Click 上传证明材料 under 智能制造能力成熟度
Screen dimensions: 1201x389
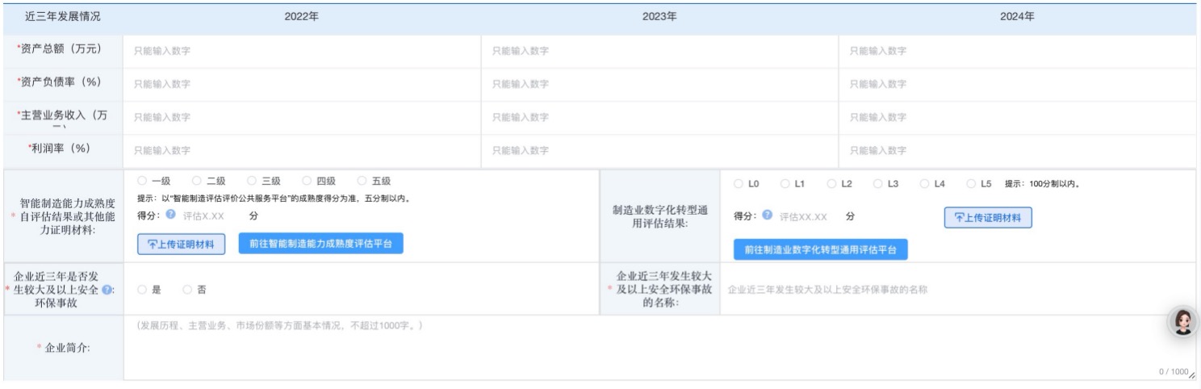pyautogui.click(x=181, y=245)
